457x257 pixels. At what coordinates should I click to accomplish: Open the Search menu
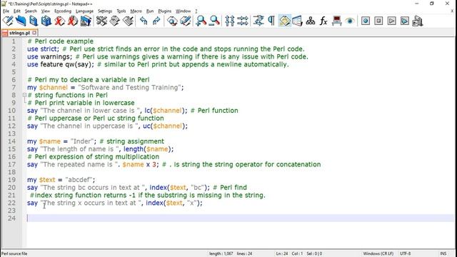[x=31, y=11]
